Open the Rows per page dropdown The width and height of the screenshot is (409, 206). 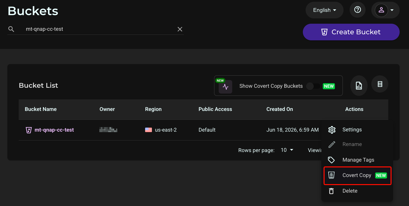pyautogui.click(x=287, y=150)
